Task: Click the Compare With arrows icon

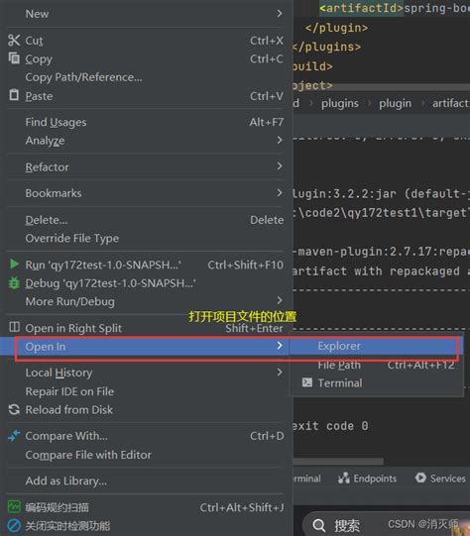Action: (x=14, y=435)
